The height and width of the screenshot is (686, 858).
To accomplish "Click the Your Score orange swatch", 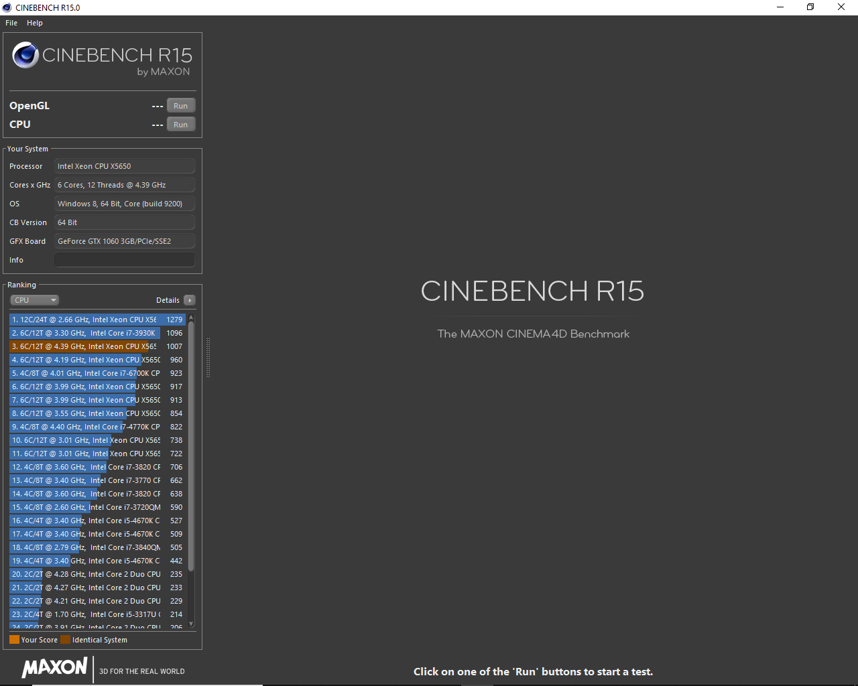I will coord(14,640).
